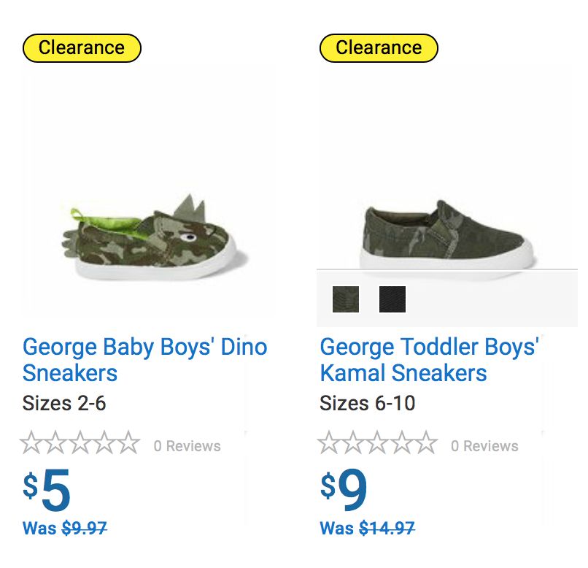The width and height of the screenshot is (588, 568).
Task: Select the black color swatch
Action: pos(392,299)
